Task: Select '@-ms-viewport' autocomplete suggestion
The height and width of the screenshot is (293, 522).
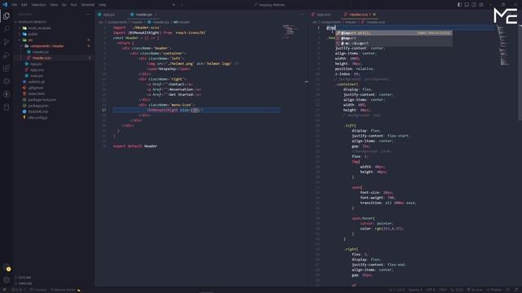Action: click(x=394, y=43)
